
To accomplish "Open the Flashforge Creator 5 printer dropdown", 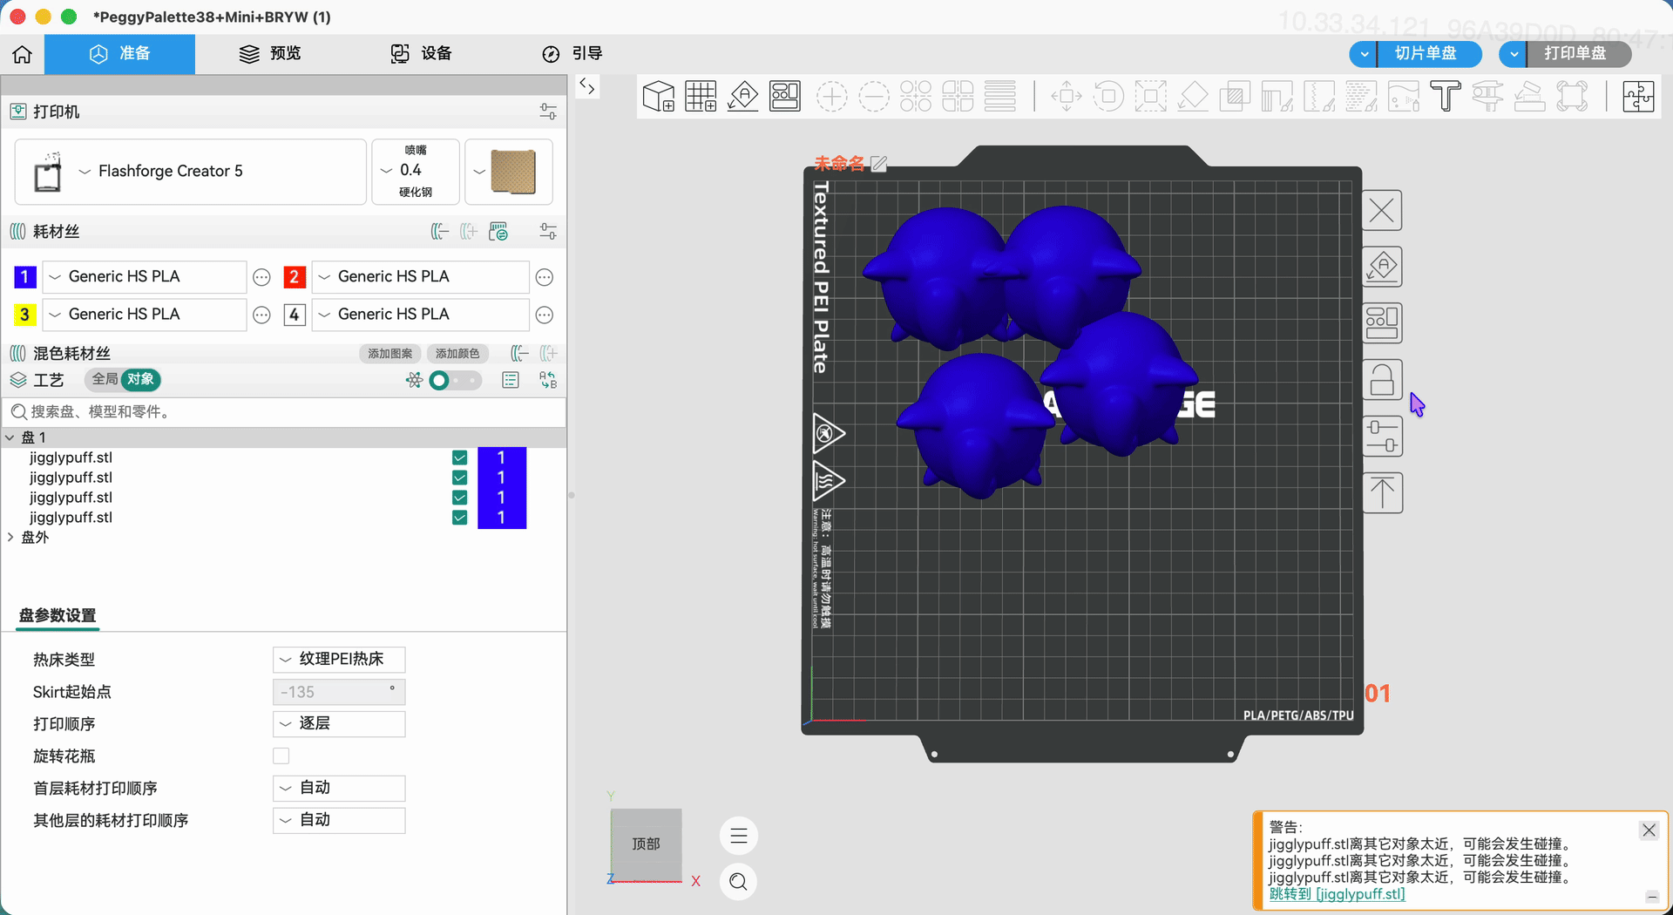I will click(x=191, y=172).
